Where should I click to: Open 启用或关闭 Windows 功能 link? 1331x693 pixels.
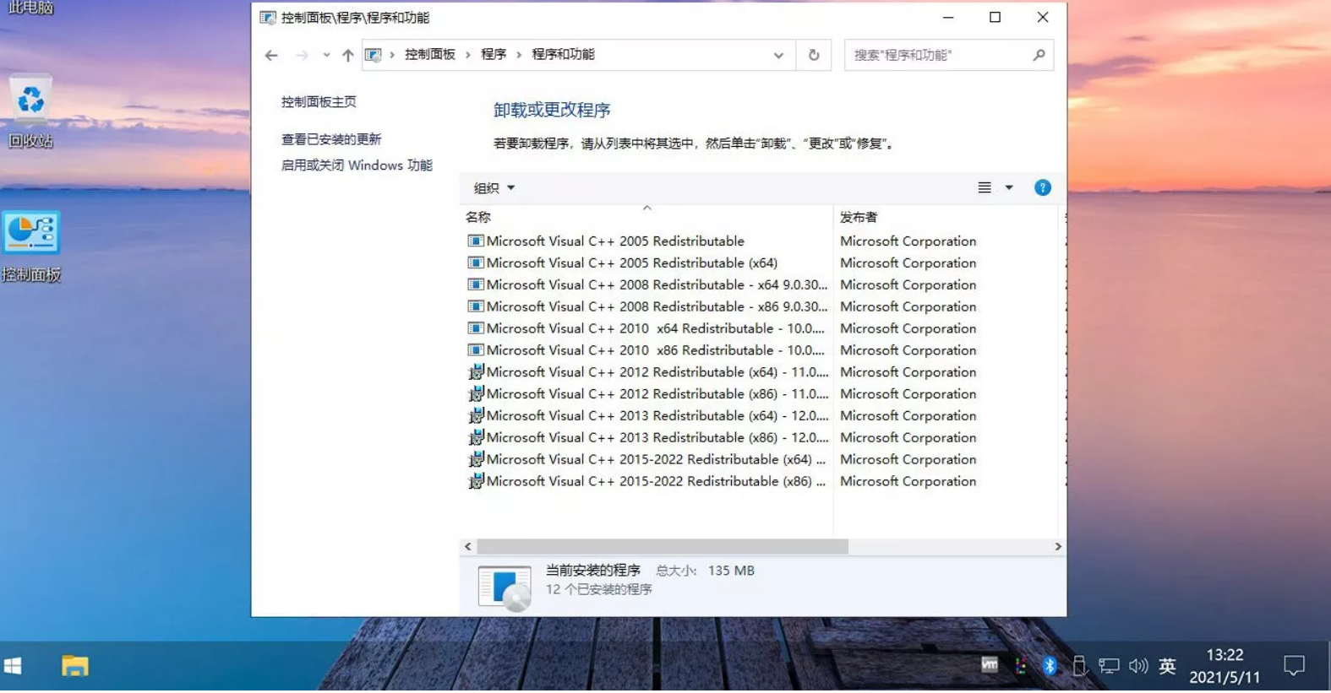pos(357,165)
